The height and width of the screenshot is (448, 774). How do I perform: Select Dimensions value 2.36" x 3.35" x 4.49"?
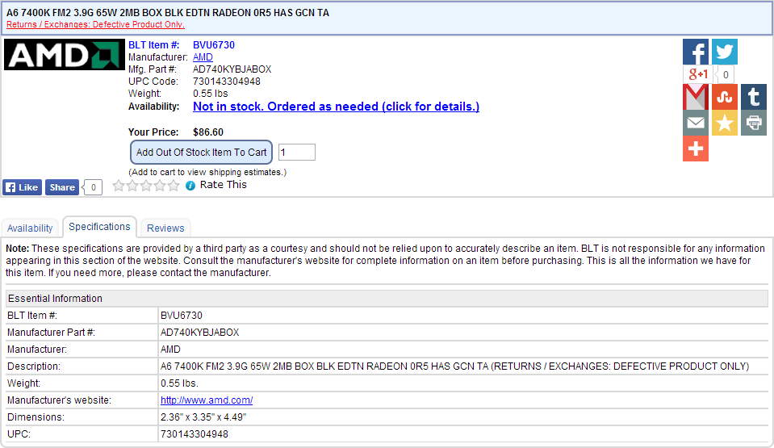coord(203,417)
